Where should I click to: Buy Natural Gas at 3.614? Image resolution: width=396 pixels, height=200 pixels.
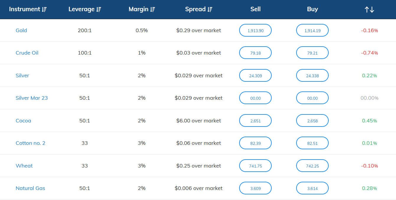point(312,188)
